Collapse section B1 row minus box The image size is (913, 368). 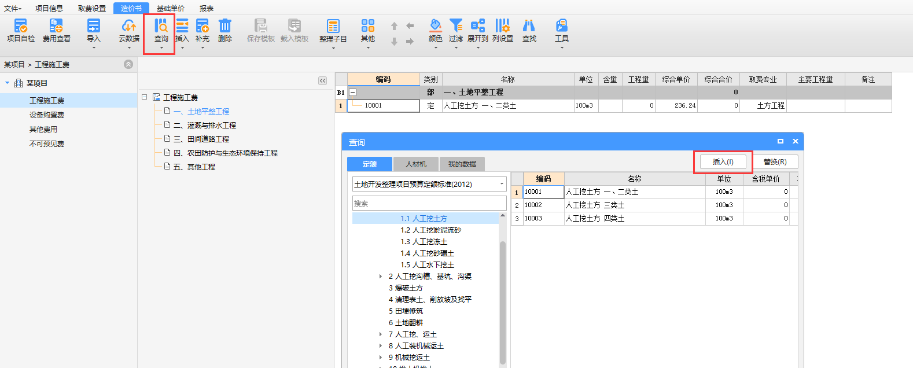tap(352, 93)
